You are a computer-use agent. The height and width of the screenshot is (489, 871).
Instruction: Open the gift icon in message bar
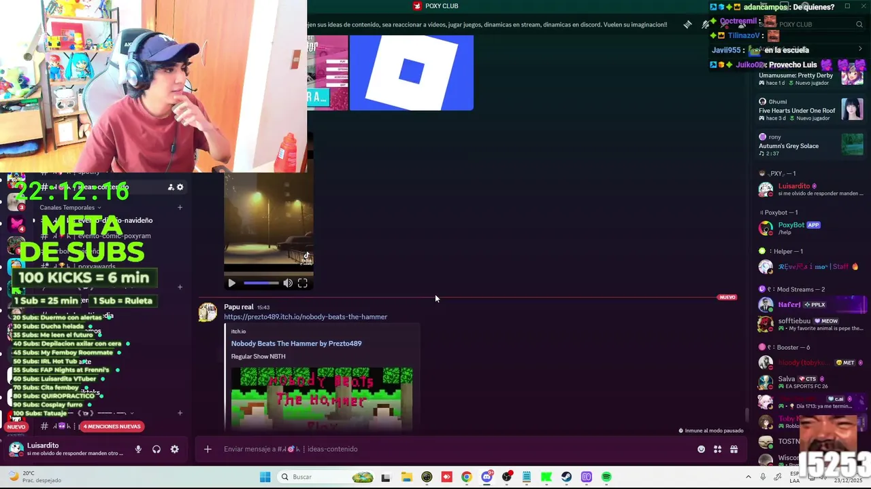tap(734, 449)
